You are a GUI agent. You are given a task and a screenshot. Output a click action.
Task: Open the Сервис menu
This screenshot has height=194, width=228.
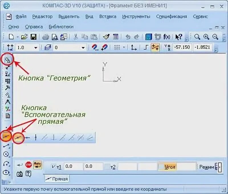[x=200, y=17]
